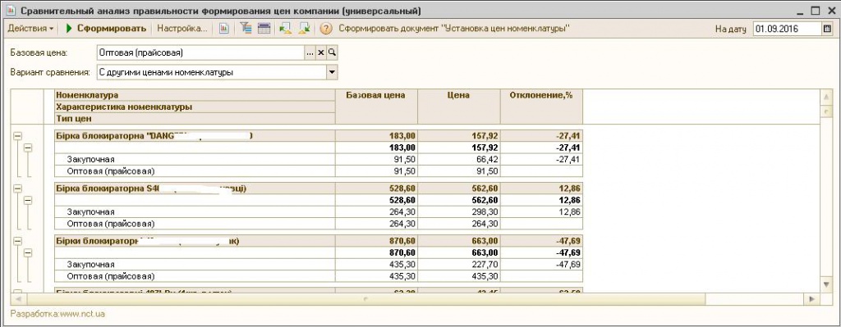Screen dimensions: 841x327
Task: Click the Базовая цена column header
Action: click(376, 107)
